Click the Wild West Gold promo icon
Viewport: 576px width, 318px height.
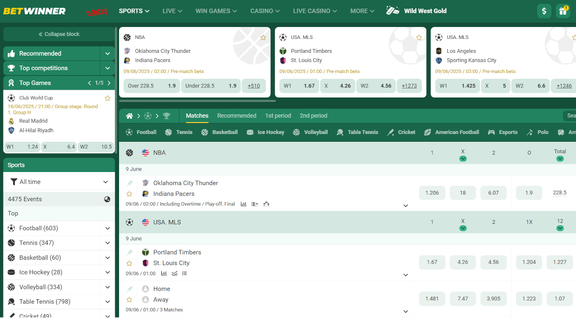tap(393, 11)
